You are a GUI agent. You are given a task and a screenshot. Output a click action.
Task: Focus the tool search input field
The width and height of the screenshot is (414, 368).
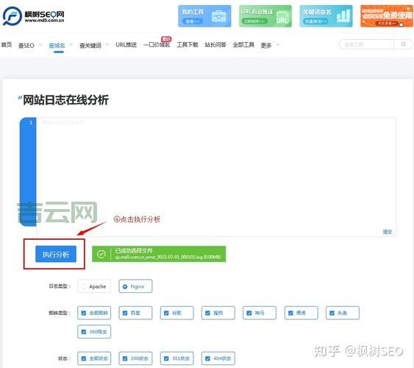tap(366, 44)
